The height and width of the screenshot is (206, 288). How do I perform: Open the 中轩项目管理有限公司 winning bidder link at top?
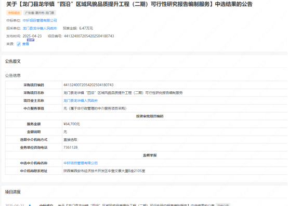pyautogui.click(x=40, y=20)
